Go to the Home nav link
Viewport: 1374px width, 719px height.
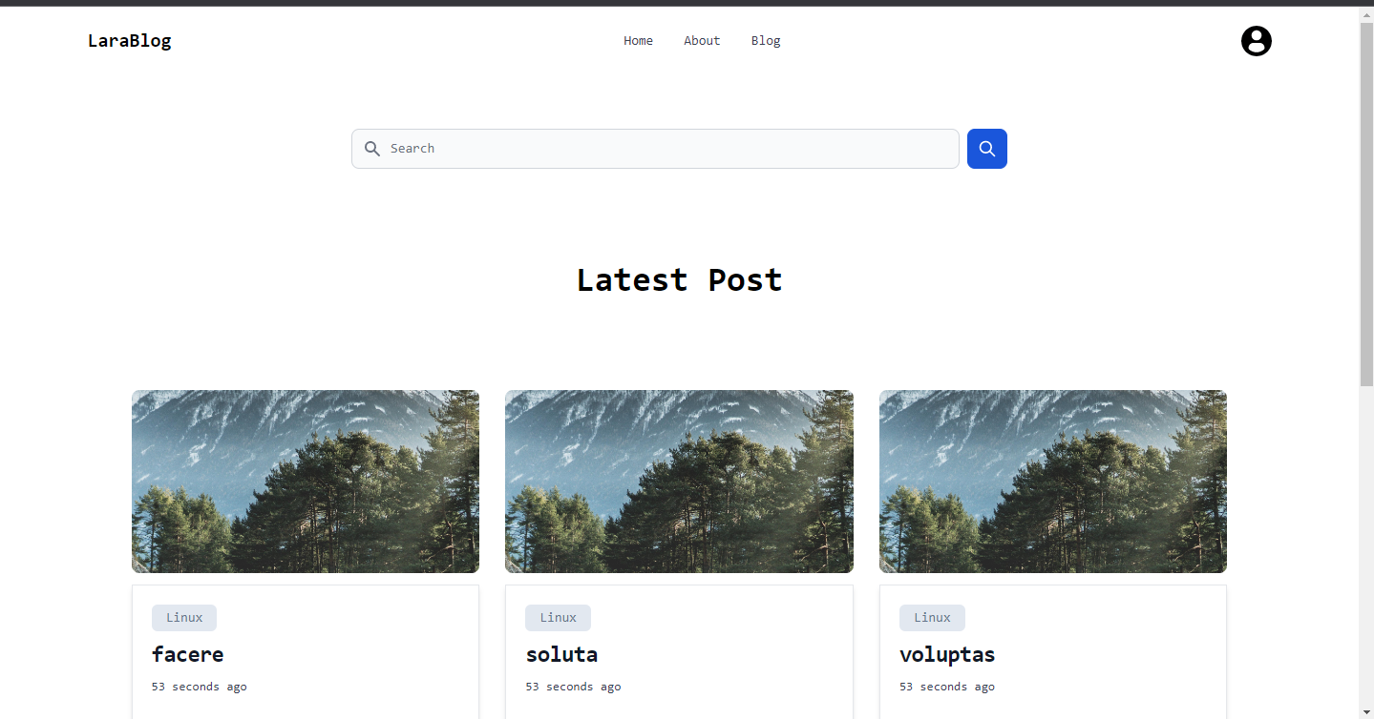click(x=638, y=41)
